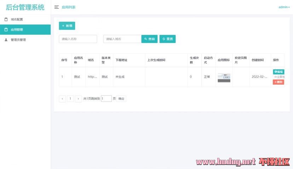The width and height of the screenshot is (293, 169).
Task: Click the 新增 add button
Action: (67, 26)
